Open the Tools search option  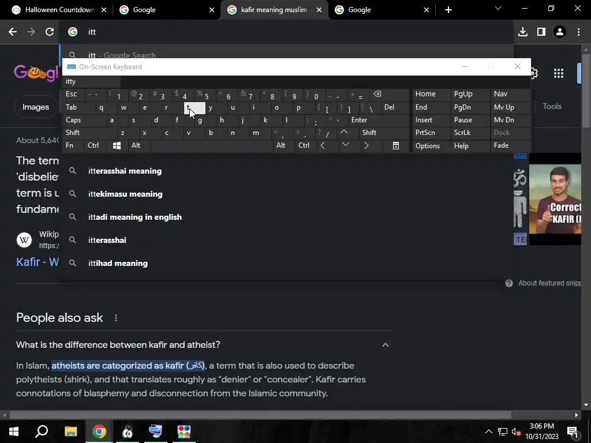coord(552,107)
